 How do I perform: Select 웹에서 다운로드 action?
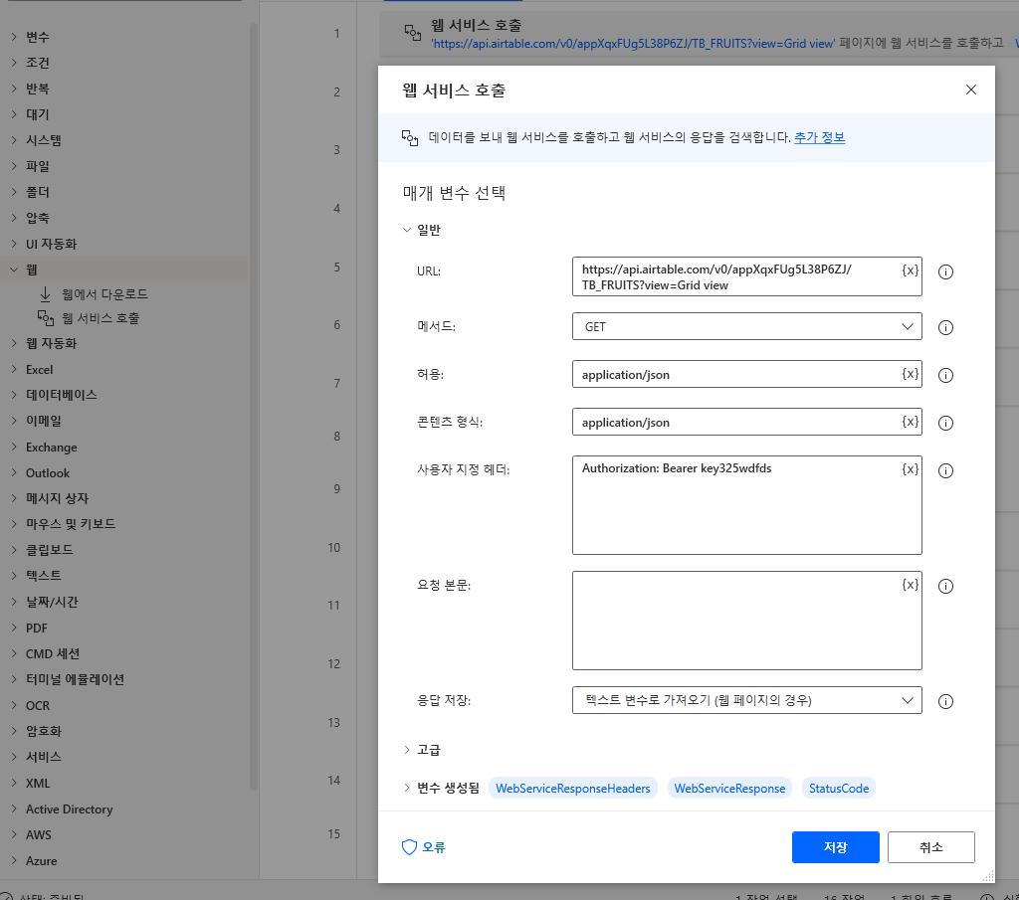pos(104,294)
